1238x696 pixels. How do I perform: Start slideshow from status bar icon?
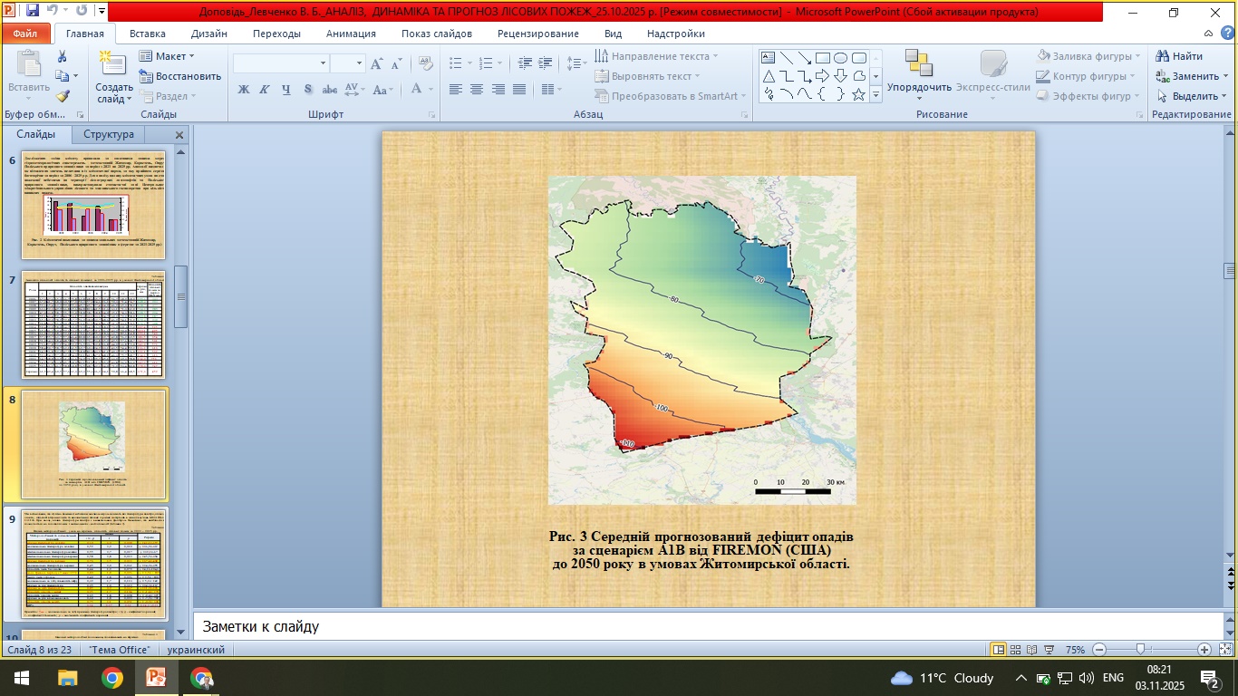pos(1049,650)
